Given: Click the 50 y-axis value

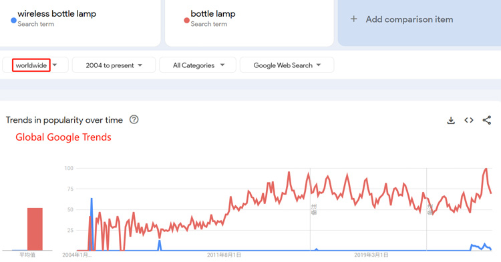Looking at the screenshot, I should (70, 209).
